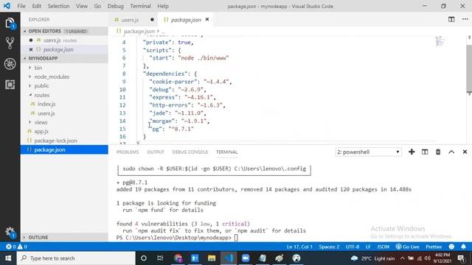Open the Selection menu

pos(58,6)
